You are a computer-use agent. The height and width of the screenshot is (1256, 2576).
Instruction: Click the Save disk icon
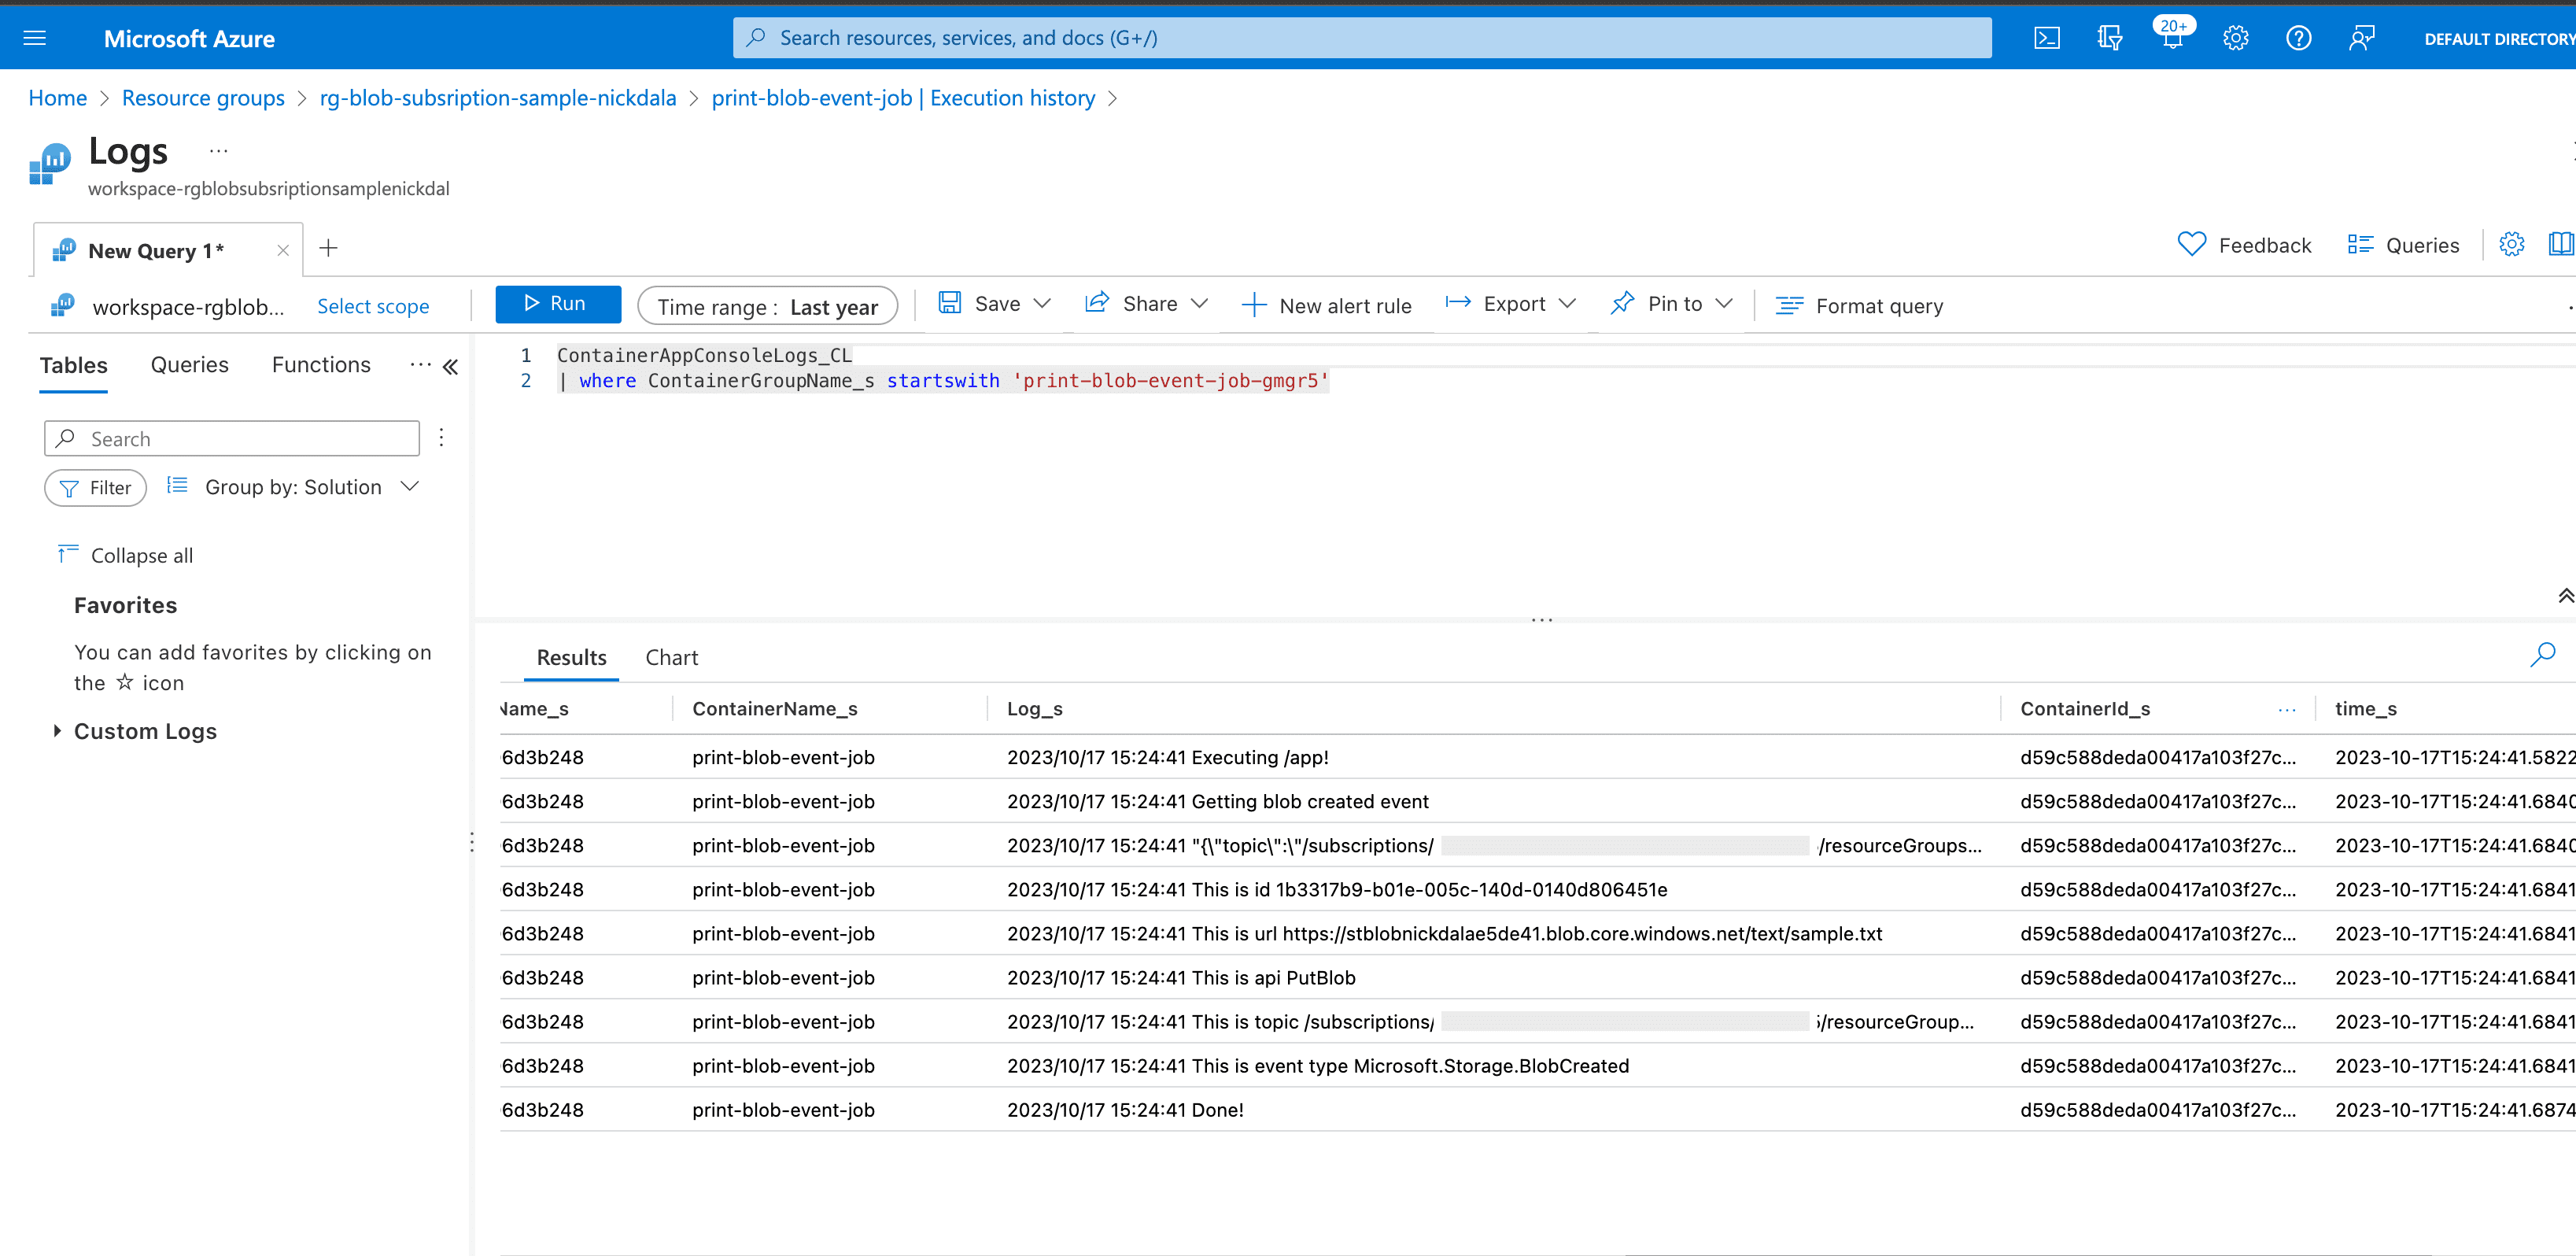[949, 303]
